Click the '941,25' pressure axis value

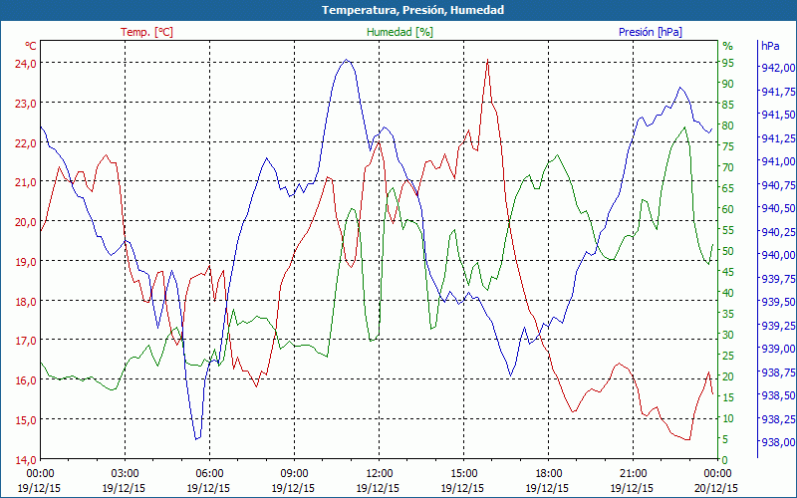pos(778,137)
